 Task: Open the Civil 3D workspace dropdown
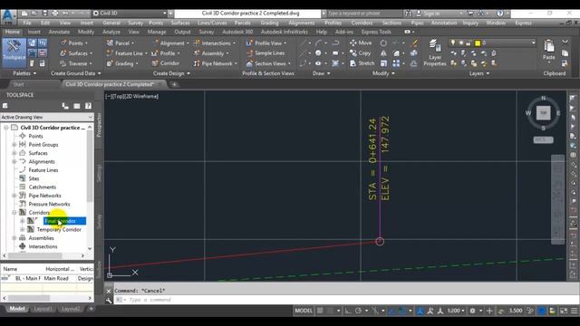[130, 13]
